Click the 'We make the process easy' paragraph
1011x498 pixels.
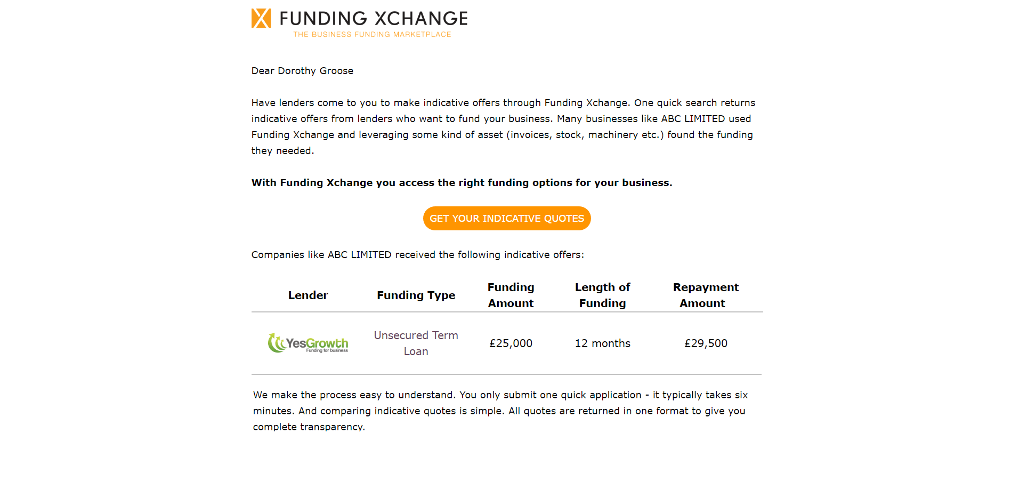click(500, 411)
